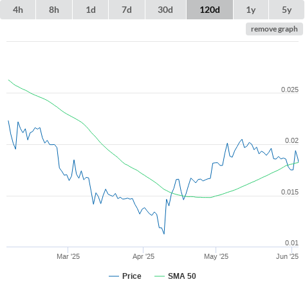Image resolution: width=305 pixels, height=293 pixels.
Task: Click the green SMA 50 legend line marker
Action: coord(160,276)
